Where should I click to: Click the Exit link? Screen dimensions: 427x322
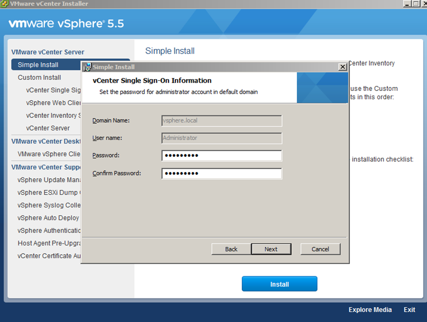[x=409, y=310]
